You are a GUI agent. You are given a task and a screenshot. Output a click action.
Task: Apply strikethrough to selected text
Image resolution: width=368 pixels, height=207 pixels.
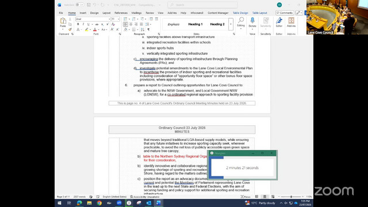tap(97, 24)
